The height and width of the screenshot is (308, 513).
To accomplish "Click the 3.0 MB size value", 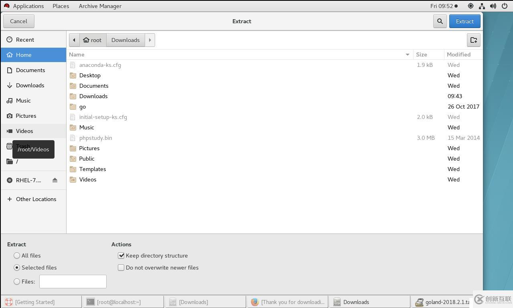I will (426, 138).
